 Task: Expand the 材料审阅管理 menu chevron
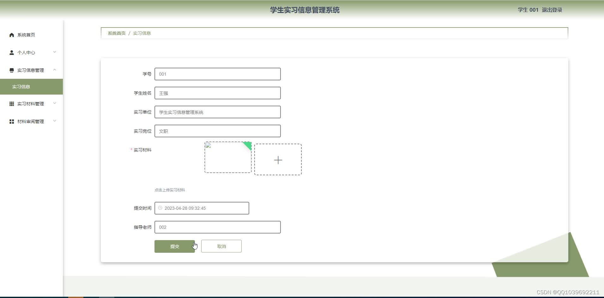coord(55,121)
